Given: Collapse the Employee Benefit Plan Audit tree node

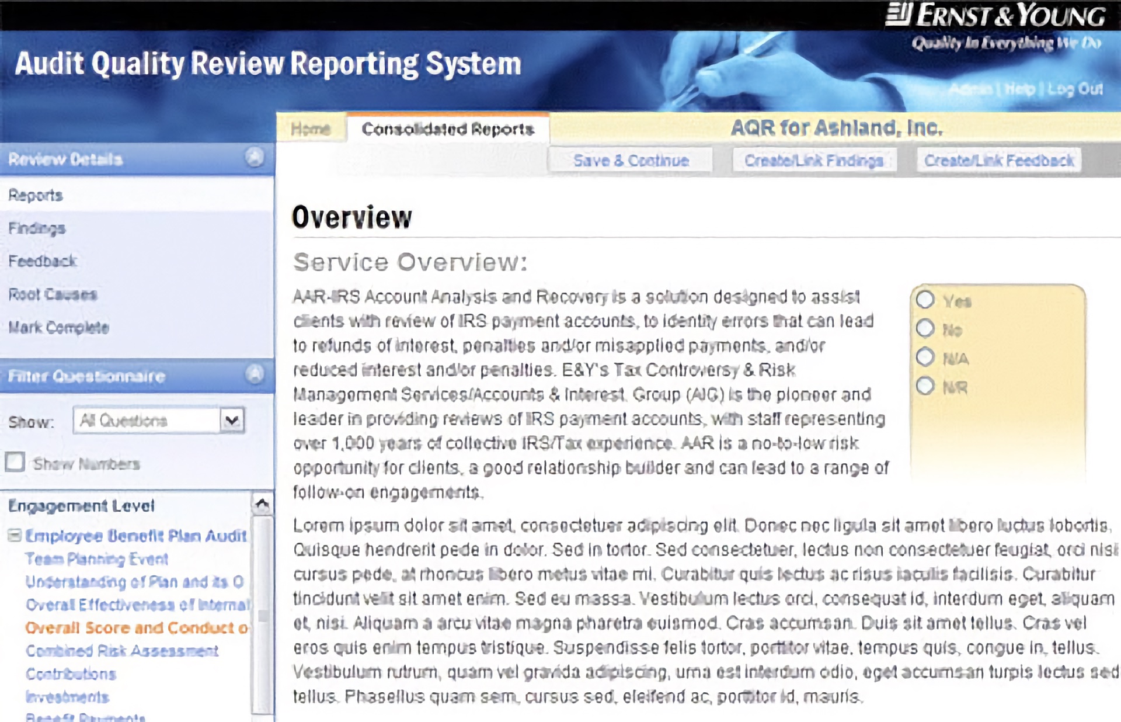Looking at the screenshot, I should 15,535.
